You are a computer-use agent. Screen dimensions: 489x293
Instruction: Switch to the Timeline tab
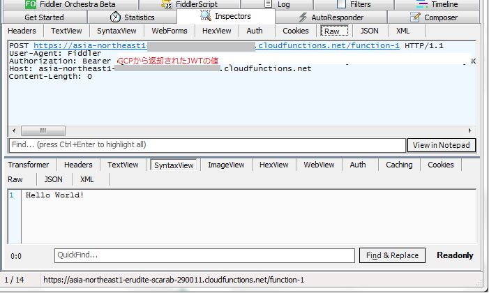437,4
